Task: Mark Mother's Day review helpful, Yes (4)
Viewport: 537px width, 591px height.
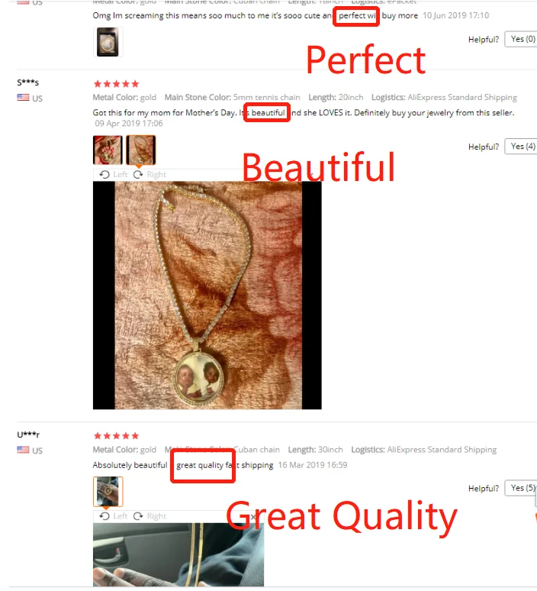Action: click(x=521, y=147)
